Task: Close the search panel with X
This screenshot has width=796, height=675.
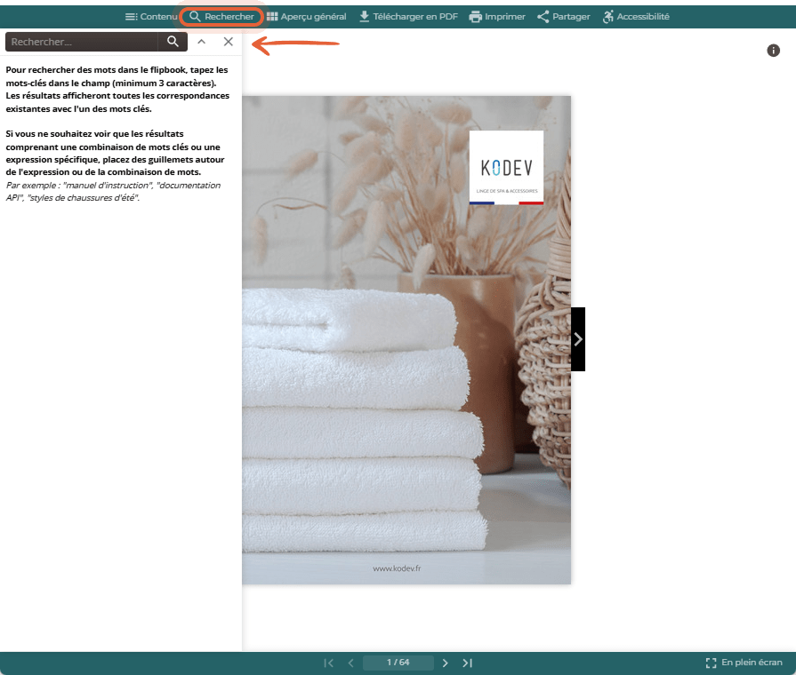Action: click(229, 42)
